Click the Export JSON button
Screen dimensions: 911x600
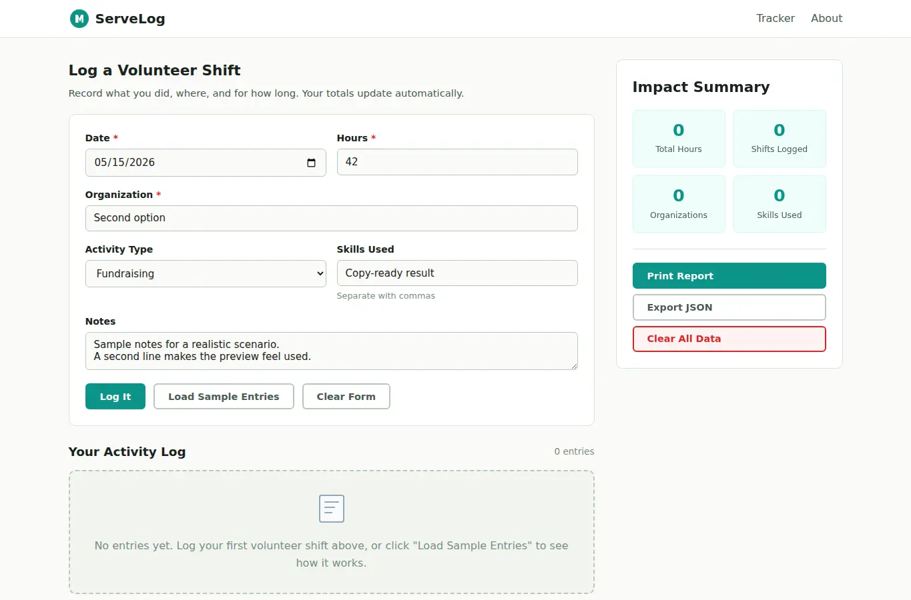pos(729,307)
